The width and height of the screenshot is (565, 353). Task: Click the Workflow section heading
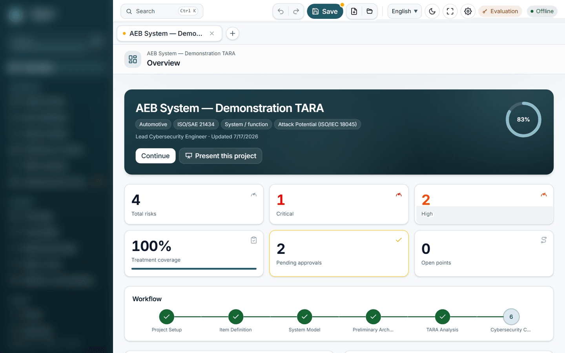click(x=147, y=299)
